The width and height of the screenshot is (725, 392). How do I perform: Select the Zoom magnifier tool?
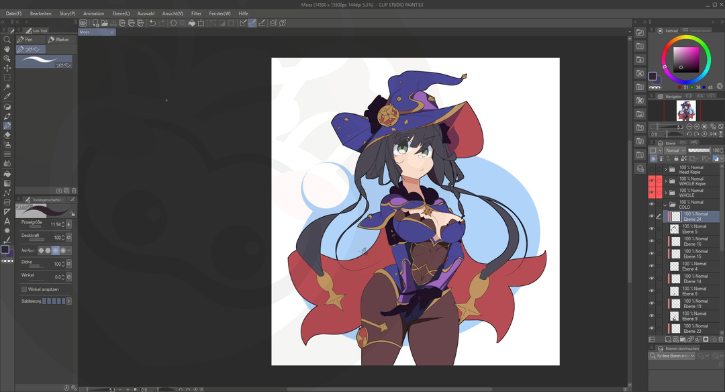(x=7, y=40)
